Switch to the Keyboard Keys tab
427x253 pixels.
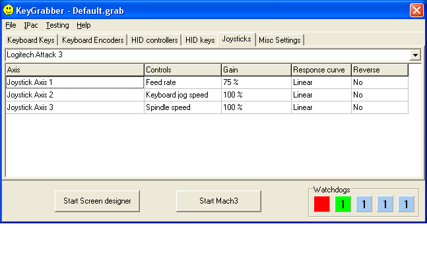click(31, 40)
